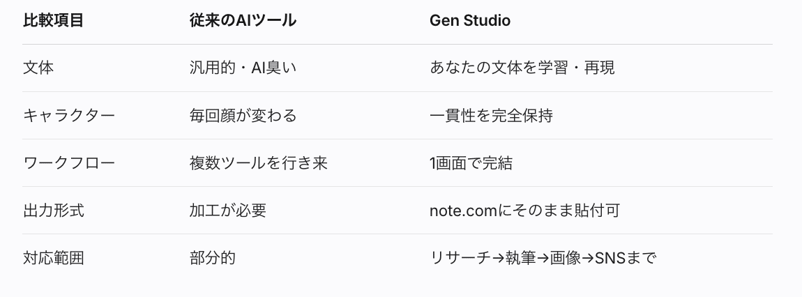The height and width of the screenshot is (297, 802).
Task: Click the note.comにそのまま貼付可 text
Action: (x=524, y=211)
